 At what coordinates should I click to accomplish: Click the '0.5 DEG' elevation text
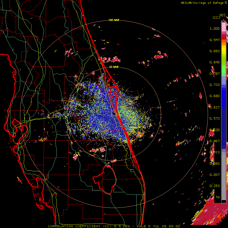(122, 226)
